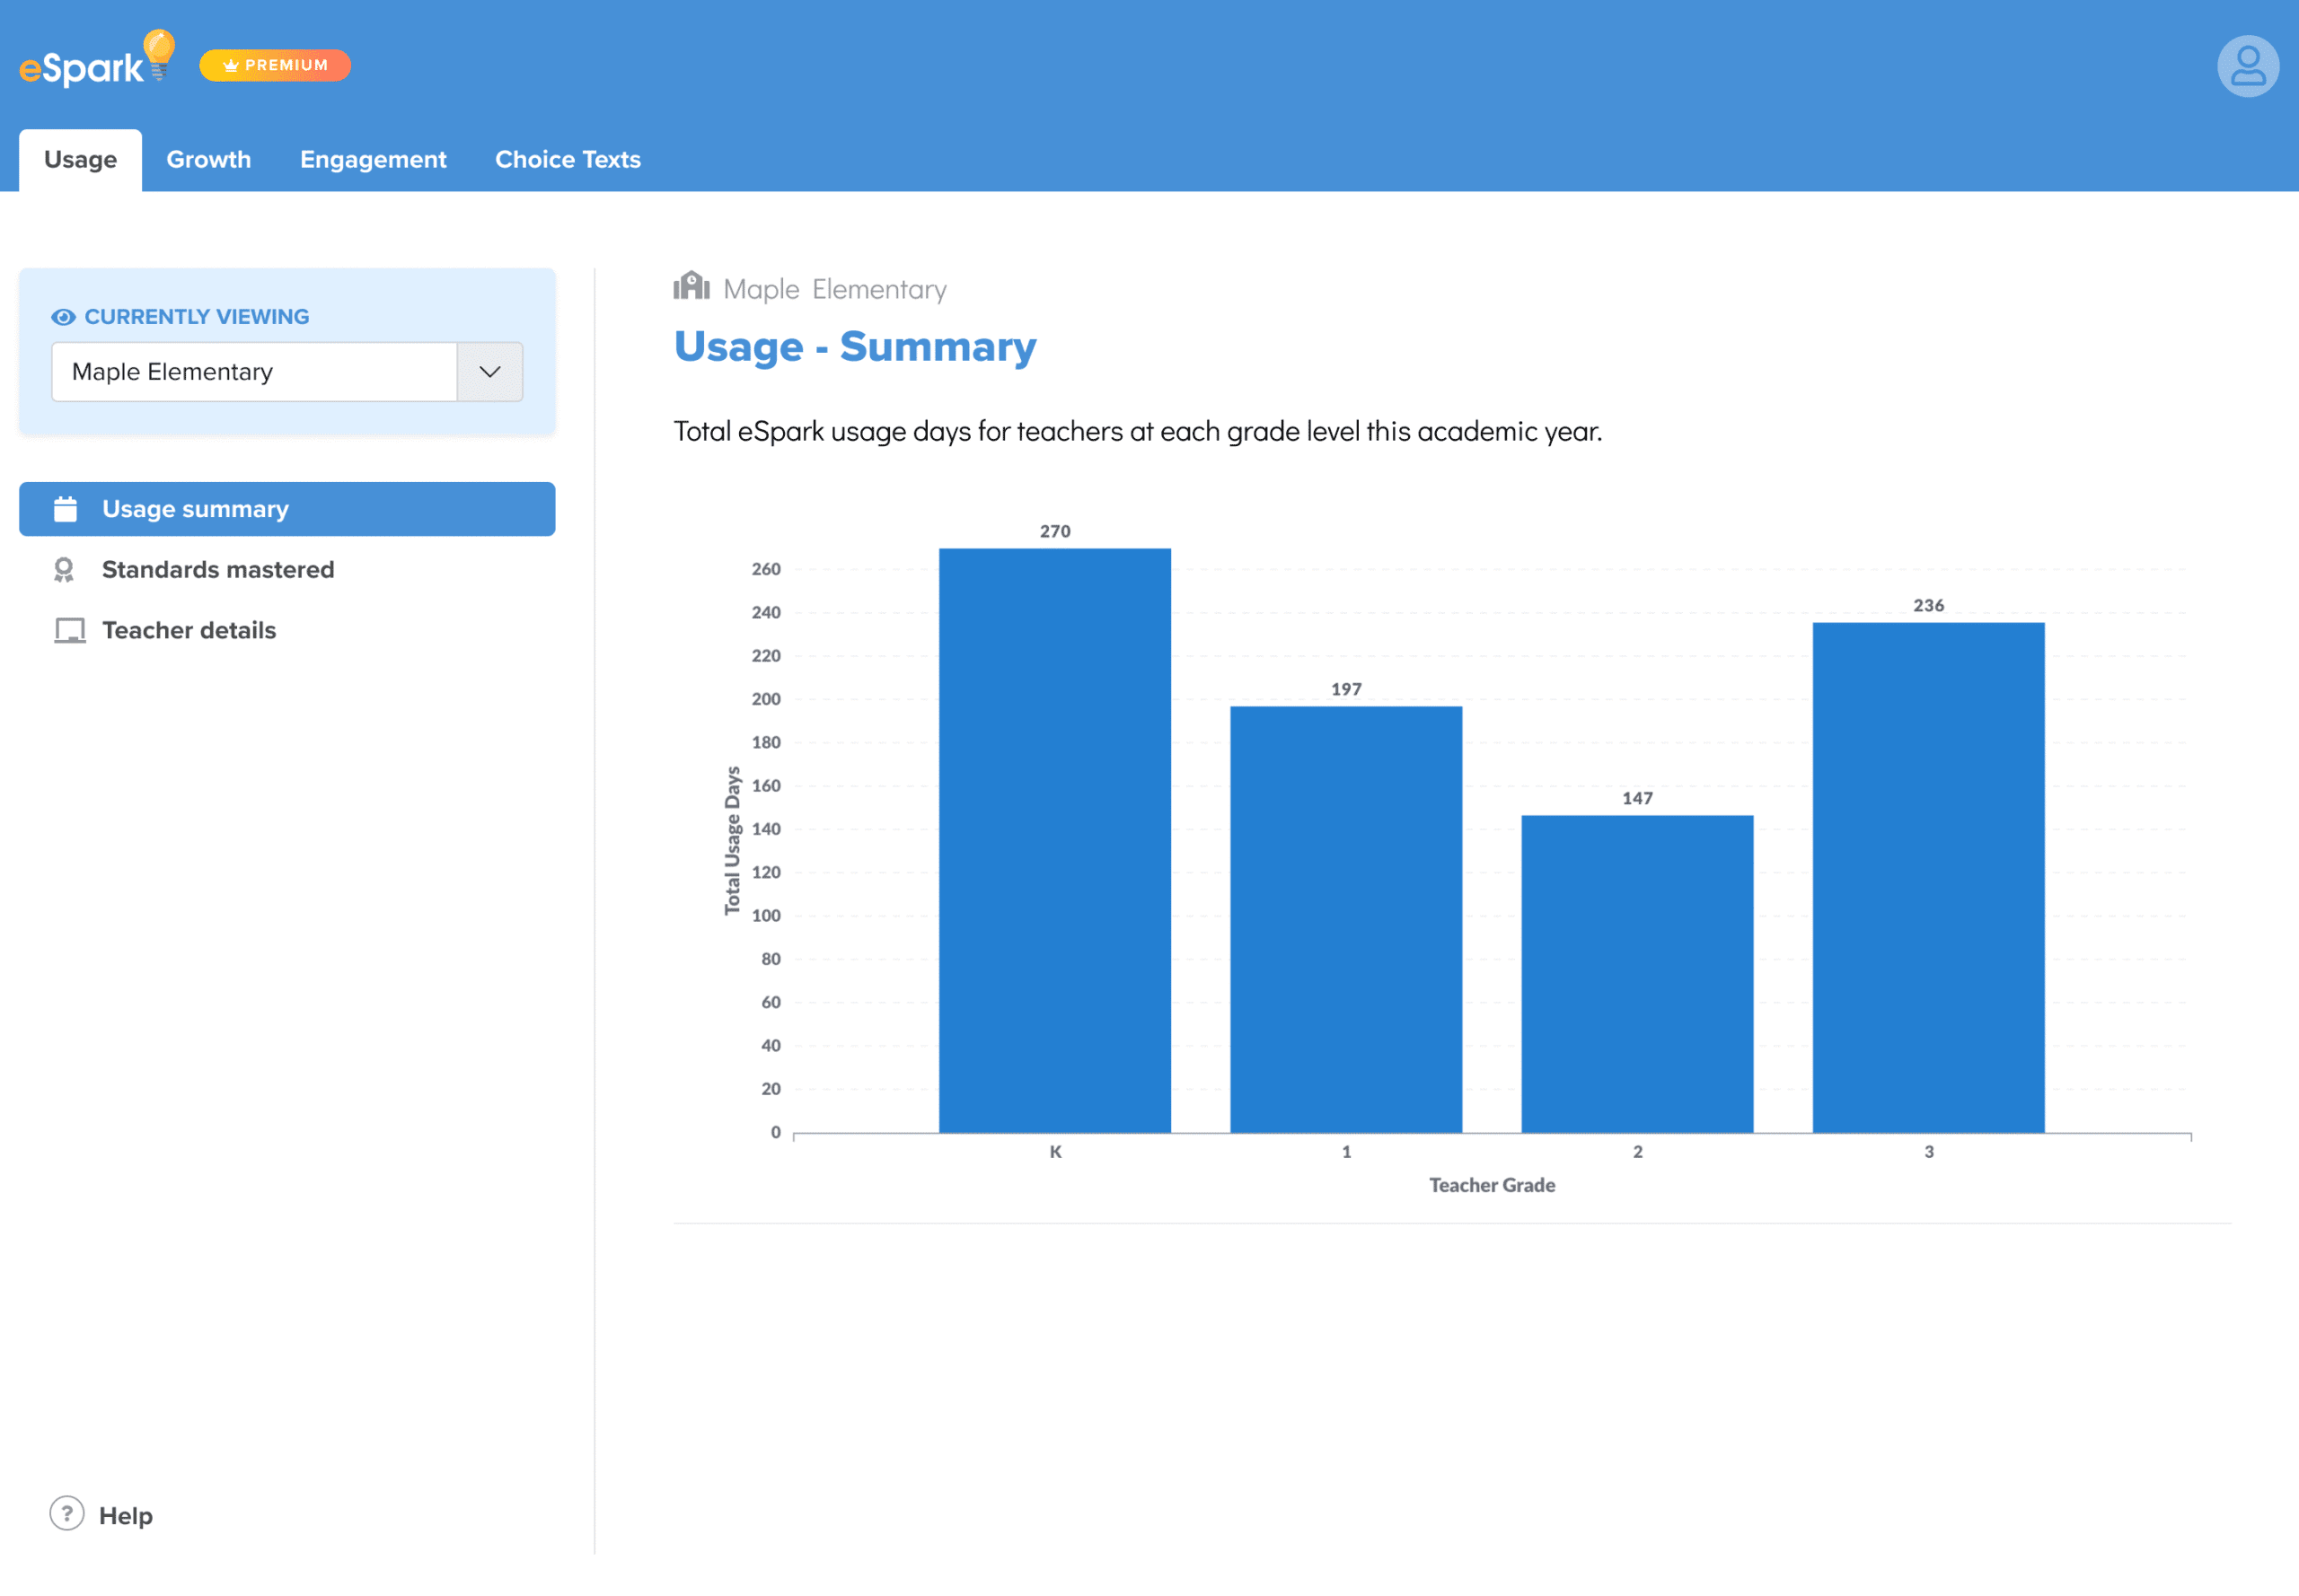Image resolution: width=2299 pixels, height=1596 pixels.
Task: Click the school building icon above title
Action: tap(691, 287)
